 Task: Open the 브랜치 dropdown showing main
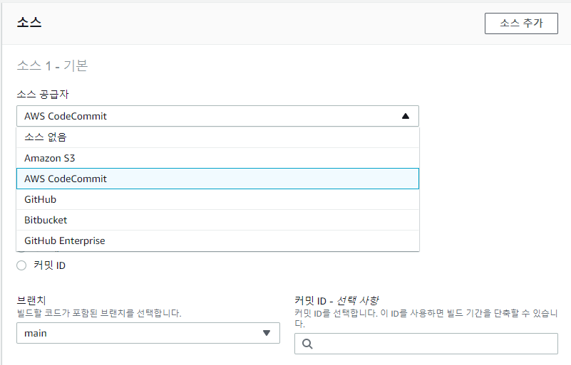click(148, 333)
